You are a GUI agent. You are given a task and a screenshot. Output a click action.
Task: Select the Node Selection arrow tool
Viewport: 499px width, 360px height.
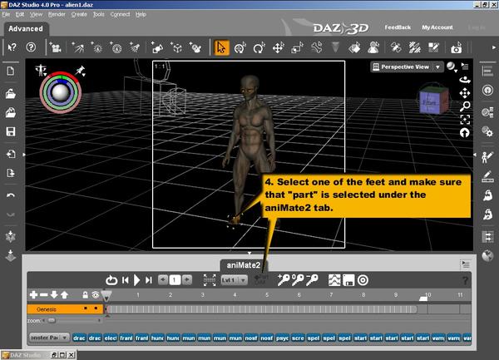(221, 47)
